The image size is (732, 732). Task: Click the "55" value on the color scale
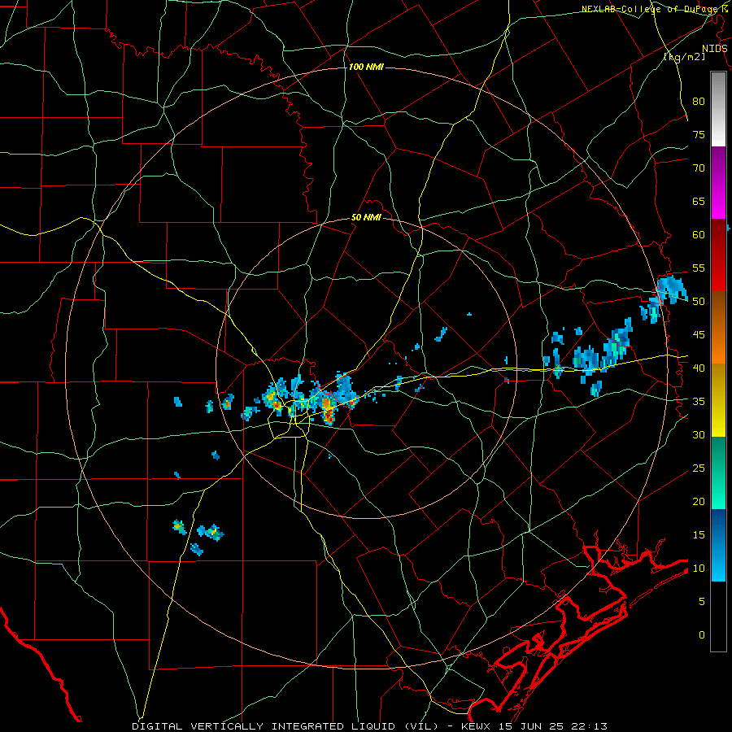[x=699, y=268]
